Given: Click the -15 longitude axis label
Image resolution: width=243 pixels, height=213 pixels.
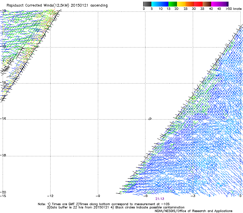Looking at the screenshot, I should [3, 196].
